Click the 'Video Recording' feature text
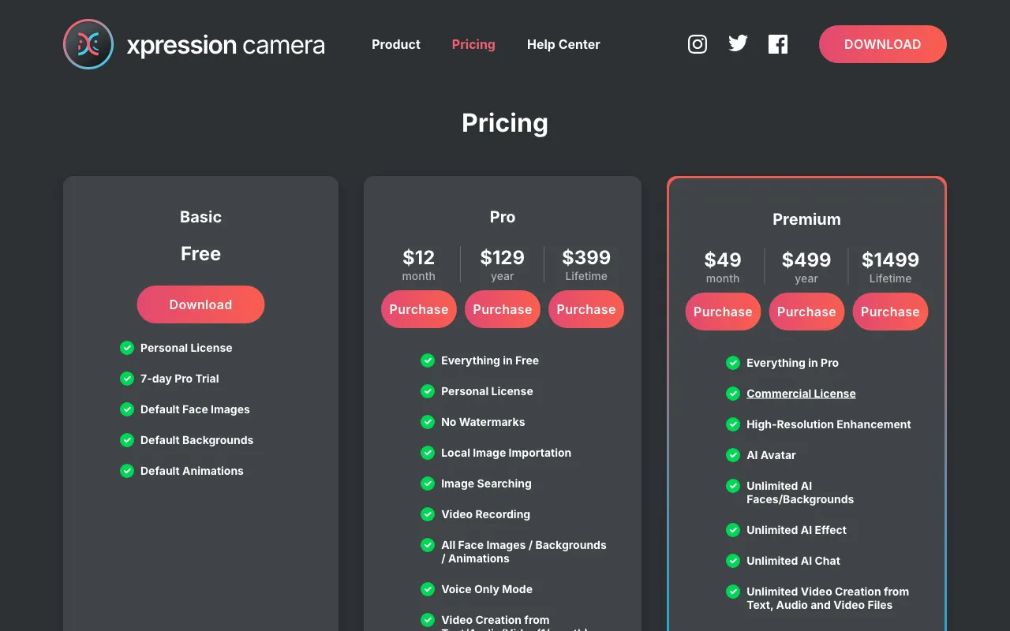 pos(485,514)
